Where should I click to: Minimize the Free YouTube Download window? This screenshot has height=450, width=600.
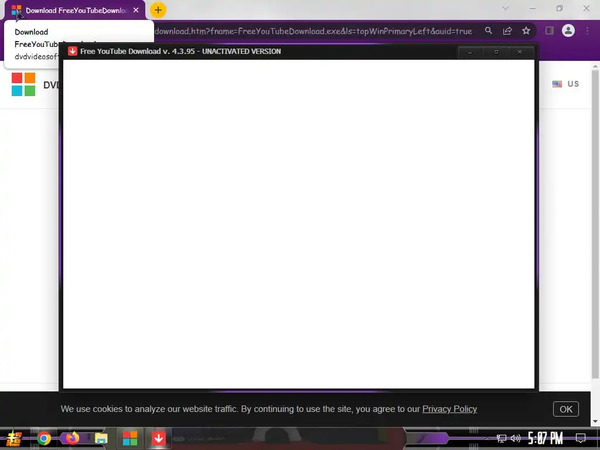coord(471,52)
